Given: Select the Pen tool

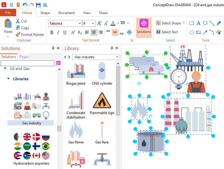Looking at the screenshot, I should (219, 23).
